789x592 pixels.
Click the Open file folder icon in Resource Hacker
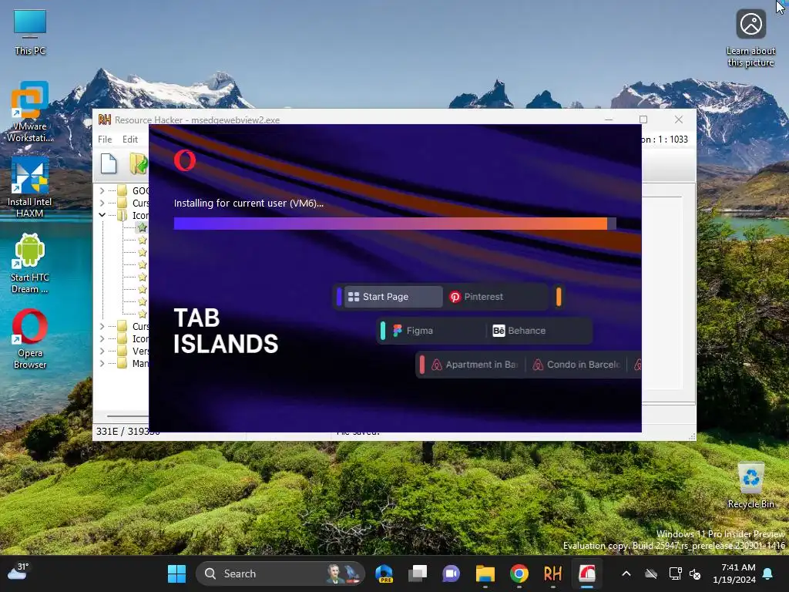[x=139, y=164]
